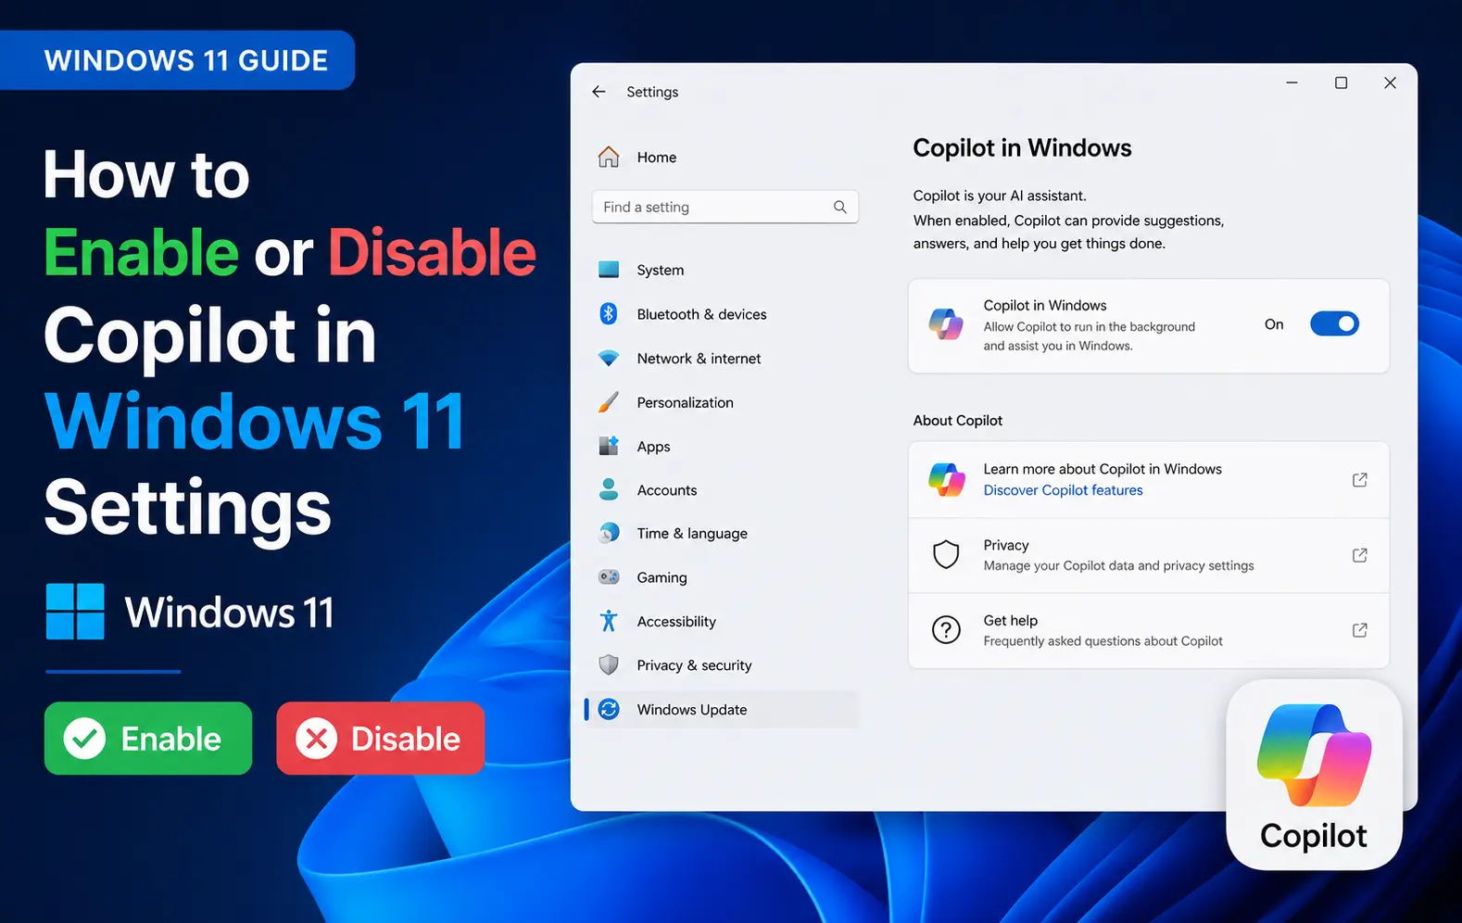This screenshot has height=923, width=1462.
Task: Open Learn more about Copilot row
Action: coord(1149,479)
